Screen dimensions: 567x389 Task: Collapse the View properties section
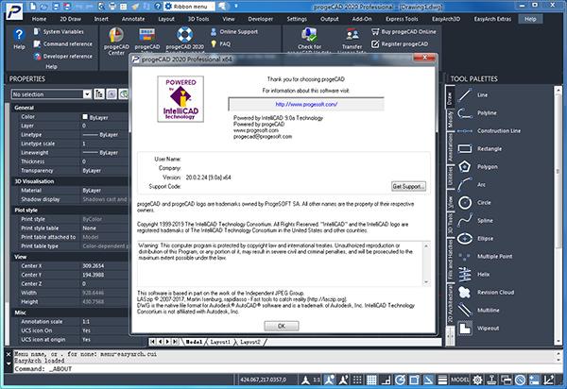click(69, 257)
